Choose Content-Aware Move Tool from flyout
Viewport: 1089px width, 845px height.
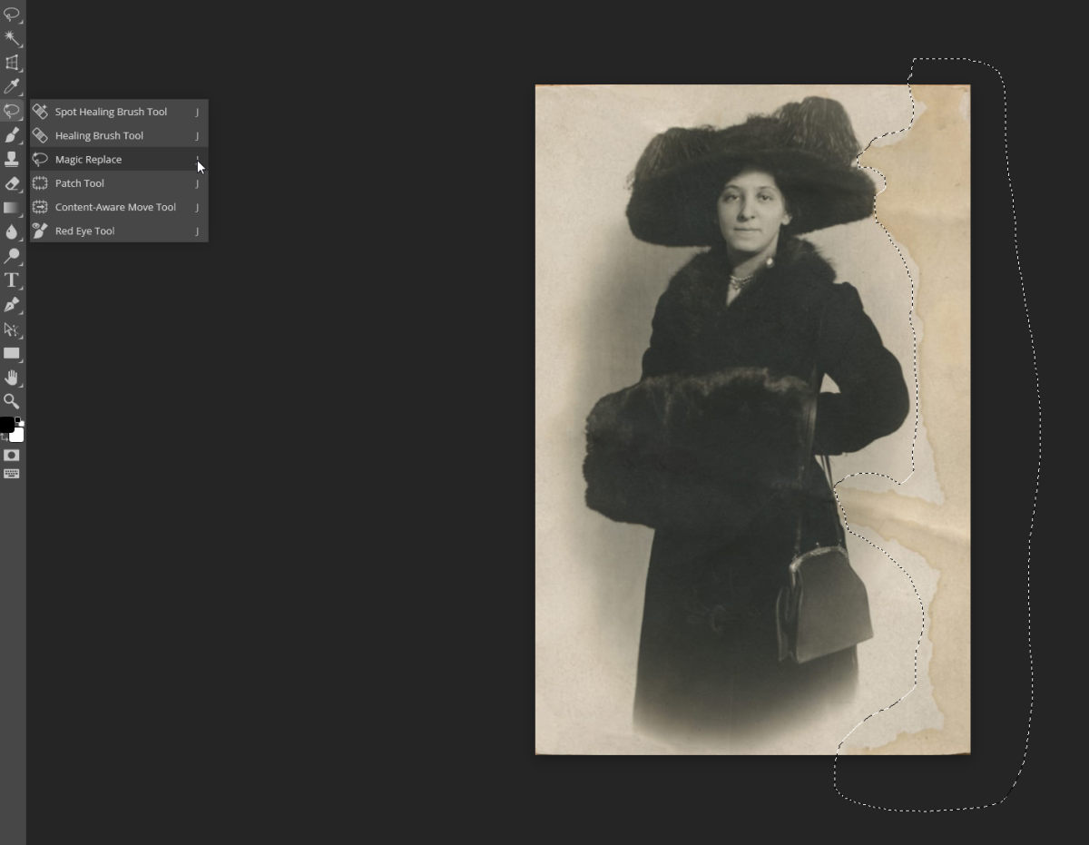(x=119, y=207)
